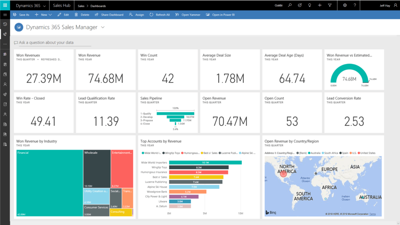Viewport: 400px width, 225px height.
Task: Open the Relationship Assistant lightbulb icon
Action: click(309, 5)
